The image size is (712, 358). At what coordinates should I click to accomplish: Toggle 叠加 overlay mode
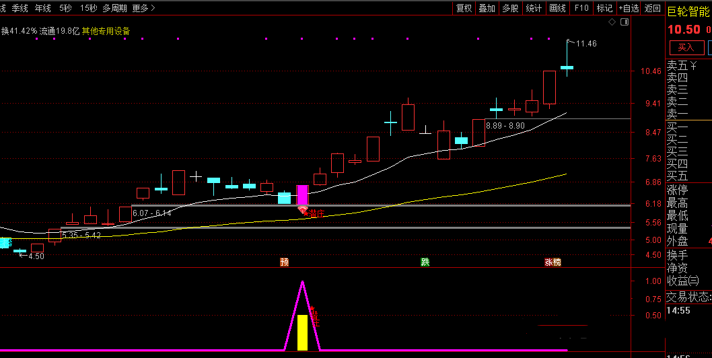click(487, 8)
